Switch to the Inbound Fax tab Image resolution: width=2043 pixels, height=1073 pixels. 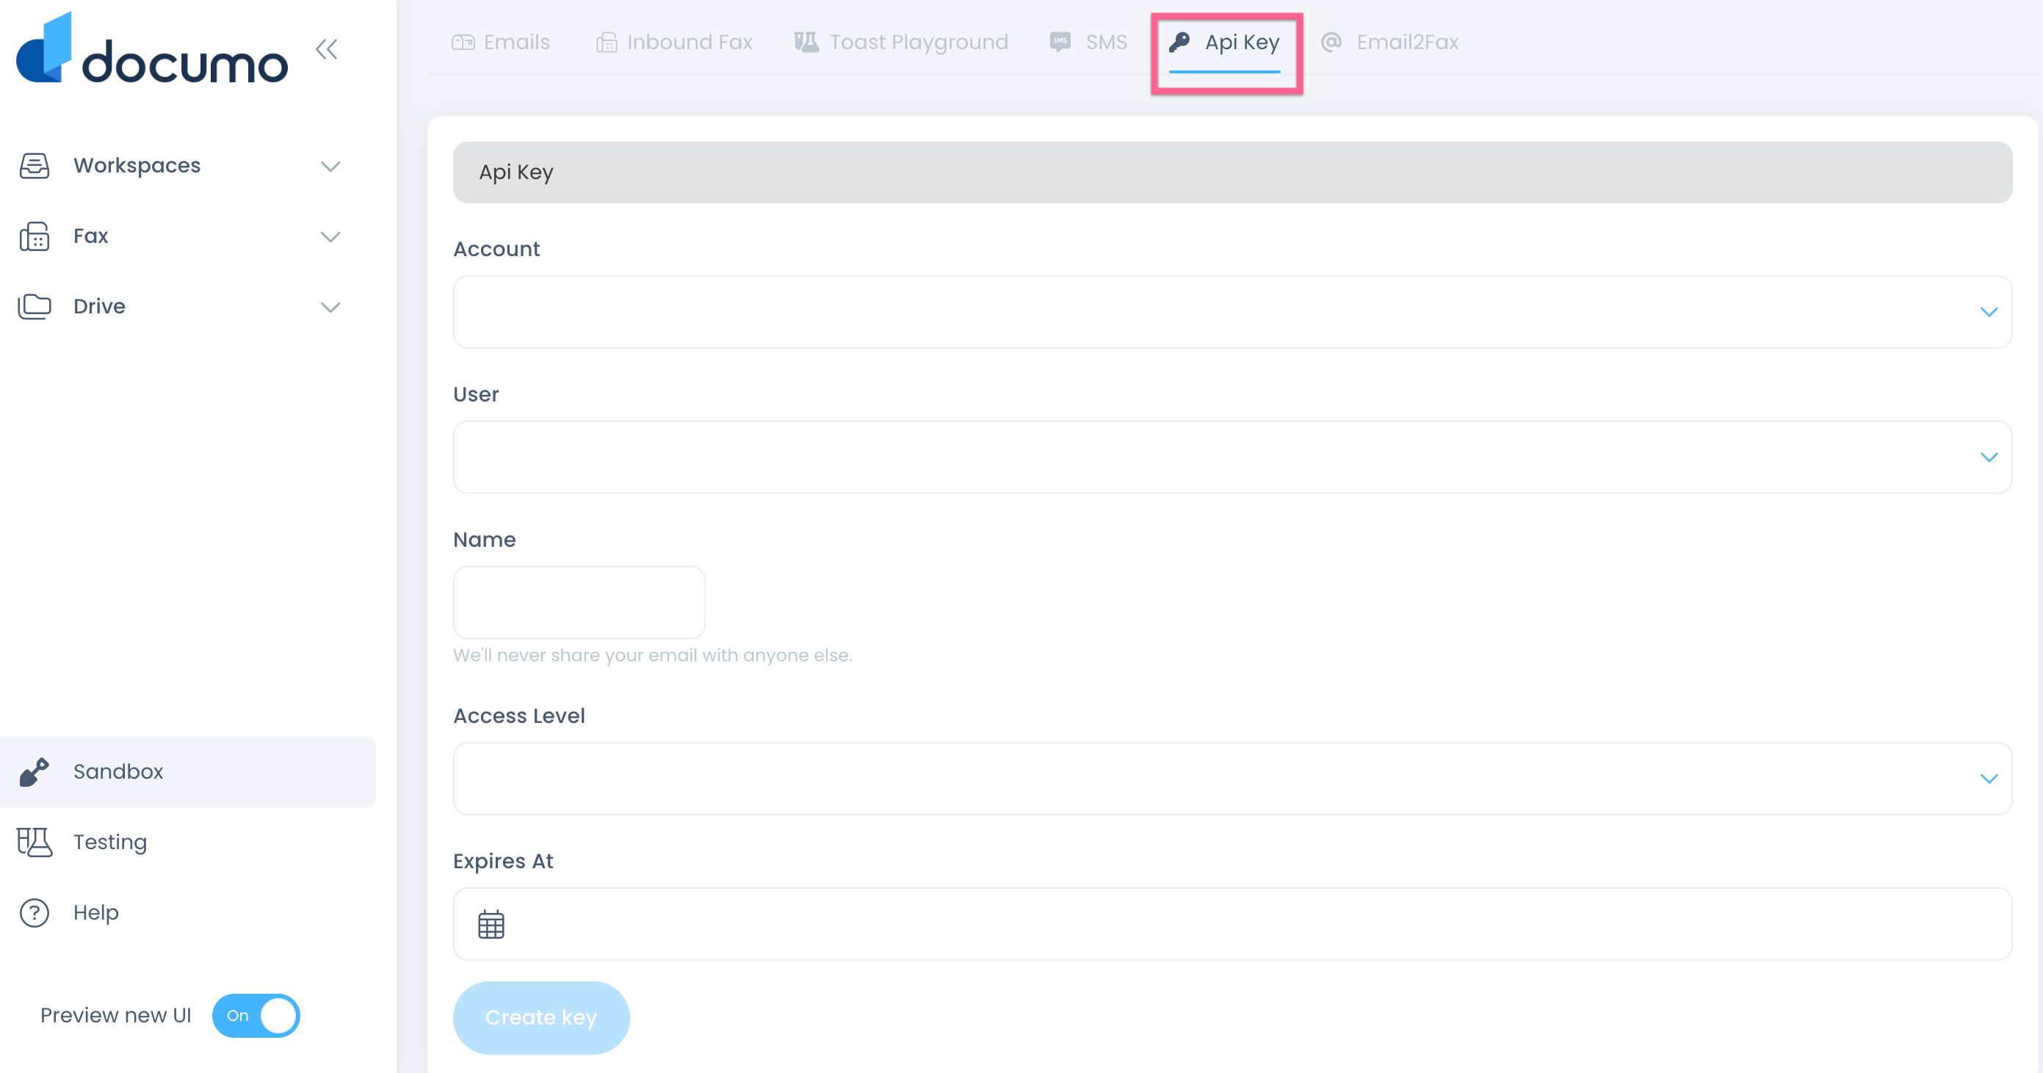(673, 42)
